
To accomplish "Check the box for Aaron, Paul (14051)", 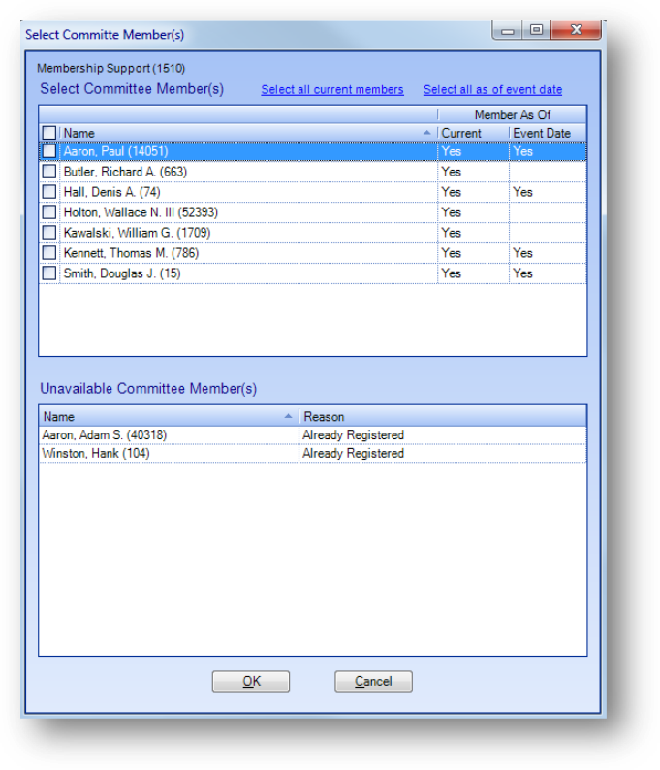I will [x=49, y=151].
